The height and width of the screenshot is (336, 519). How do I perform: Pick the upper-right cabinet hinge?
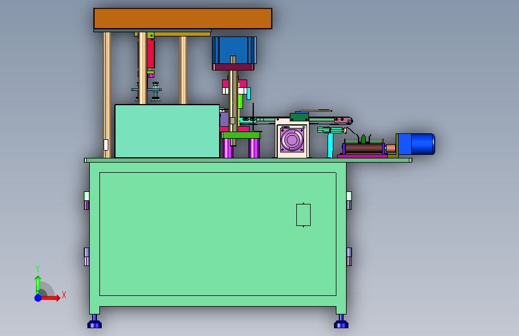(349, 200)
